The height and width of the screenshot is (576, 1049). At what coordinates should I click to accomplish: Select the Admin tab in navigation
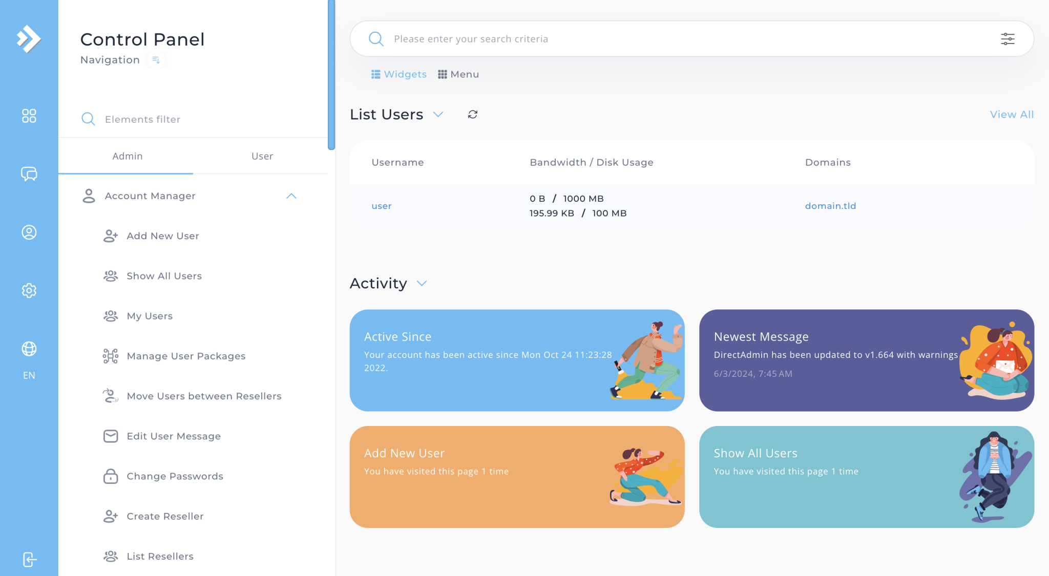127,156
